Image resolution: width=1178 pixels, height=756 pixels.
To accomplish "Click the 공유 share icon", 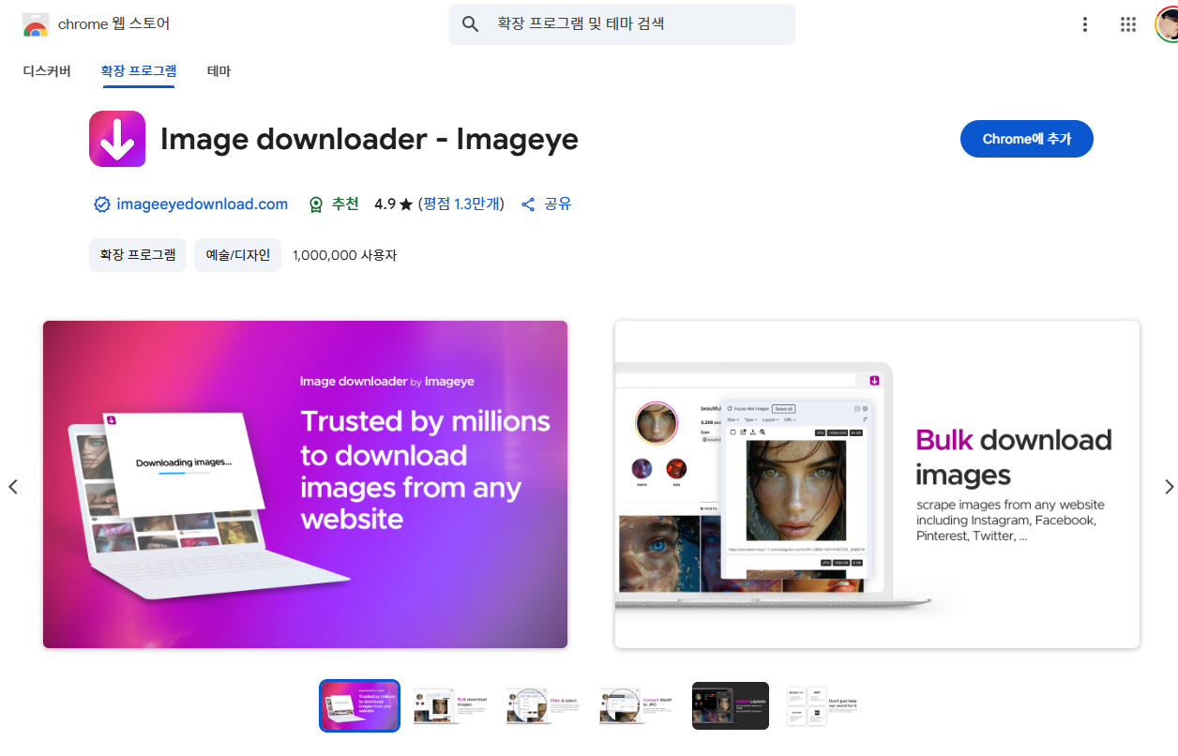I will tap(528, 204).
